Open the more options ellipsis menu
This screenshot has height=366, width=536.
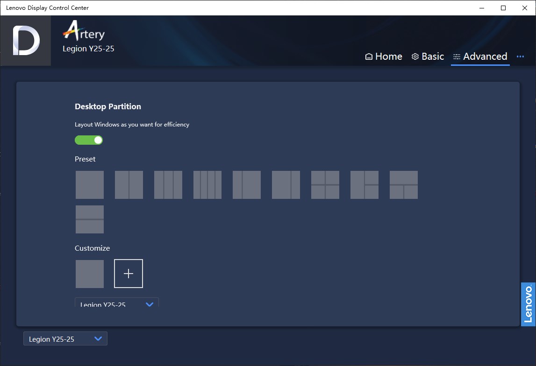(x=520, y=56)
